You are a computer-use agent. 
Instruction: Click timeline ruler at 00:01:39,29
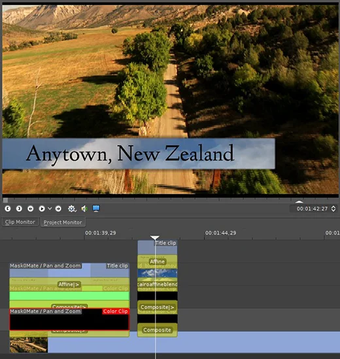point(101,233)
